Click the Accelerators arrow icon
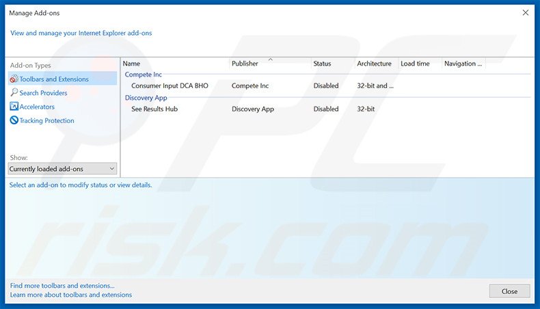Image resolution: width=540 pixels, height=309 pixels. click(x=14, y=107)
